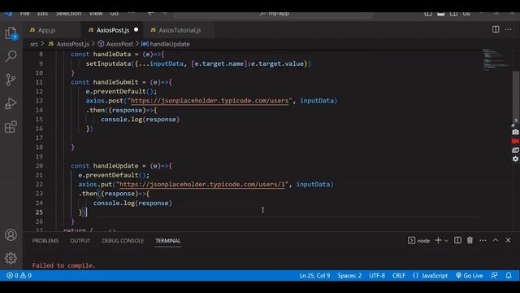Change end of line via CRLF
The height and width of the screenshot is (293, 520).
coord(399,275)
